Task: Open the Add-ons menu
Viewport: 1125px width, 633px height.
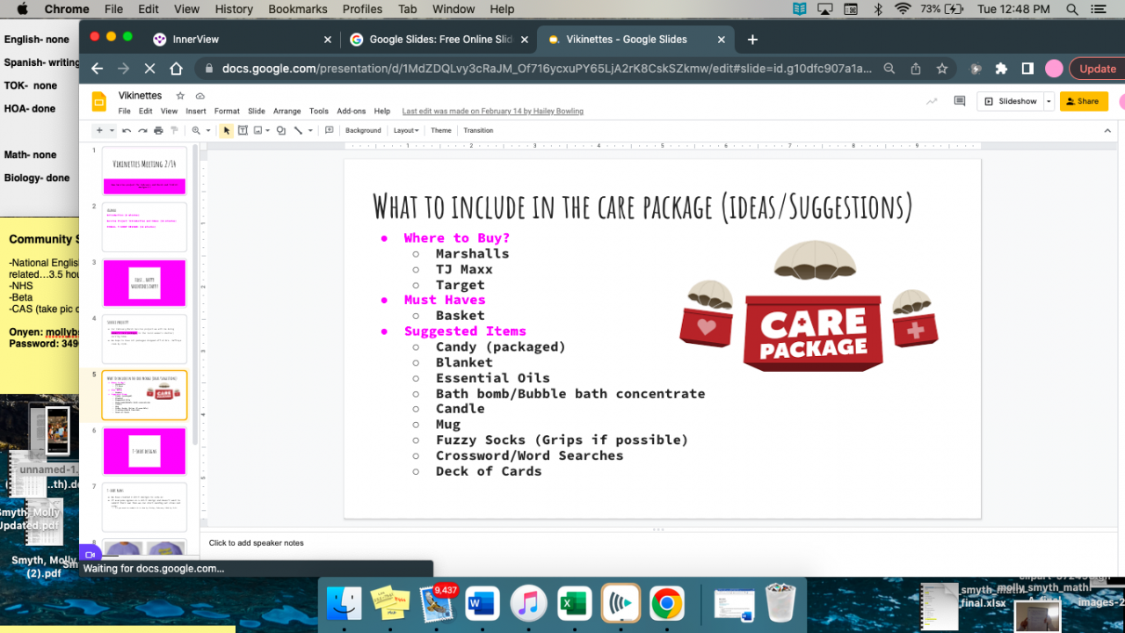Action: pos(352,112)
